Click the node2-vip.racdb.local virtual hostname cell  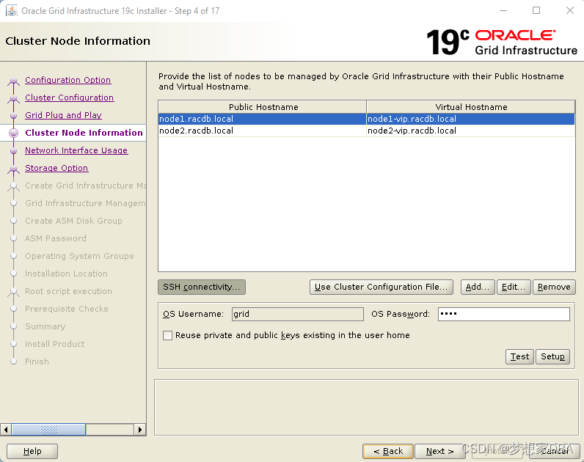pos(471,131)
